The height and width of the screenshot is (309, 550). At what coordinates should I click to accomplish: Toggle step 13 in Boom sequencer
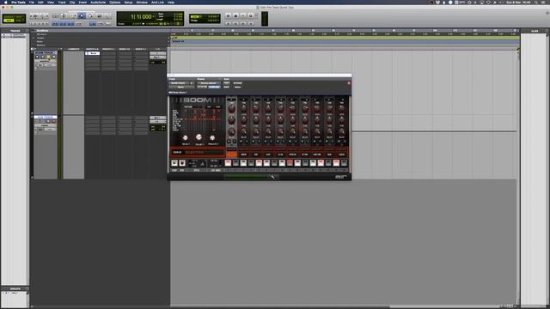point(321,163)
